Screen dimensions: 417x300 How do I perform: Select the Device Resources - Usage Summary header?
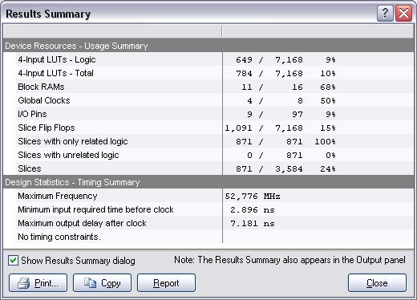208,46
